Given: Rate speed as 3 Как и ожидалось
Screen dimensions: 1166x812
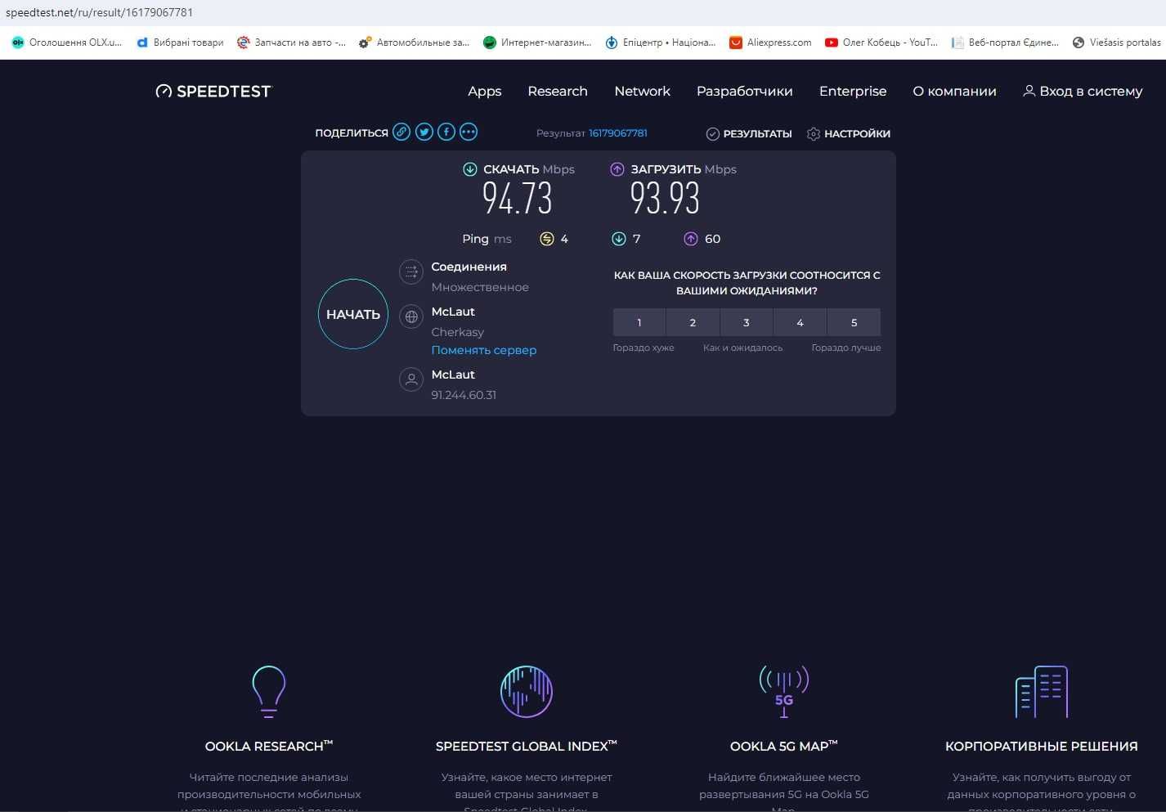Looking at the screenshot, I should click(x=747, y=322).
